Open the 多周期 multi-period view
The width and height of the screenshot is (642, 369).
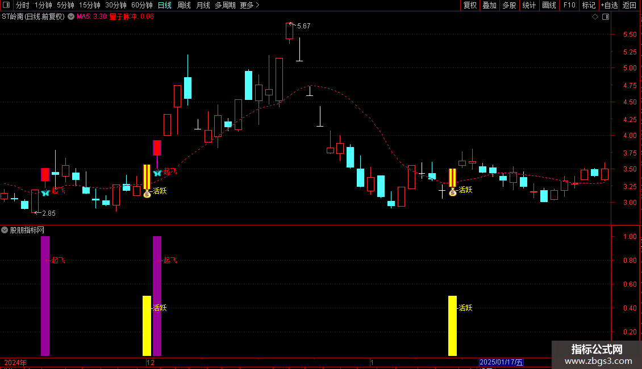(x=225, y=5)
